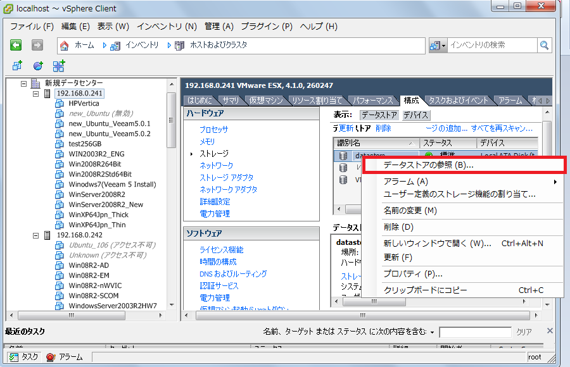The height and width of the screenshot is (367, 570).
Task: Click the アラーム alarm icon in the status bar
Action: click(51, 357)
